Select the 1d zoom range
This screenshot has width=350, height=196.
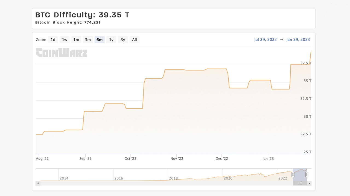[x=53, y=40]
